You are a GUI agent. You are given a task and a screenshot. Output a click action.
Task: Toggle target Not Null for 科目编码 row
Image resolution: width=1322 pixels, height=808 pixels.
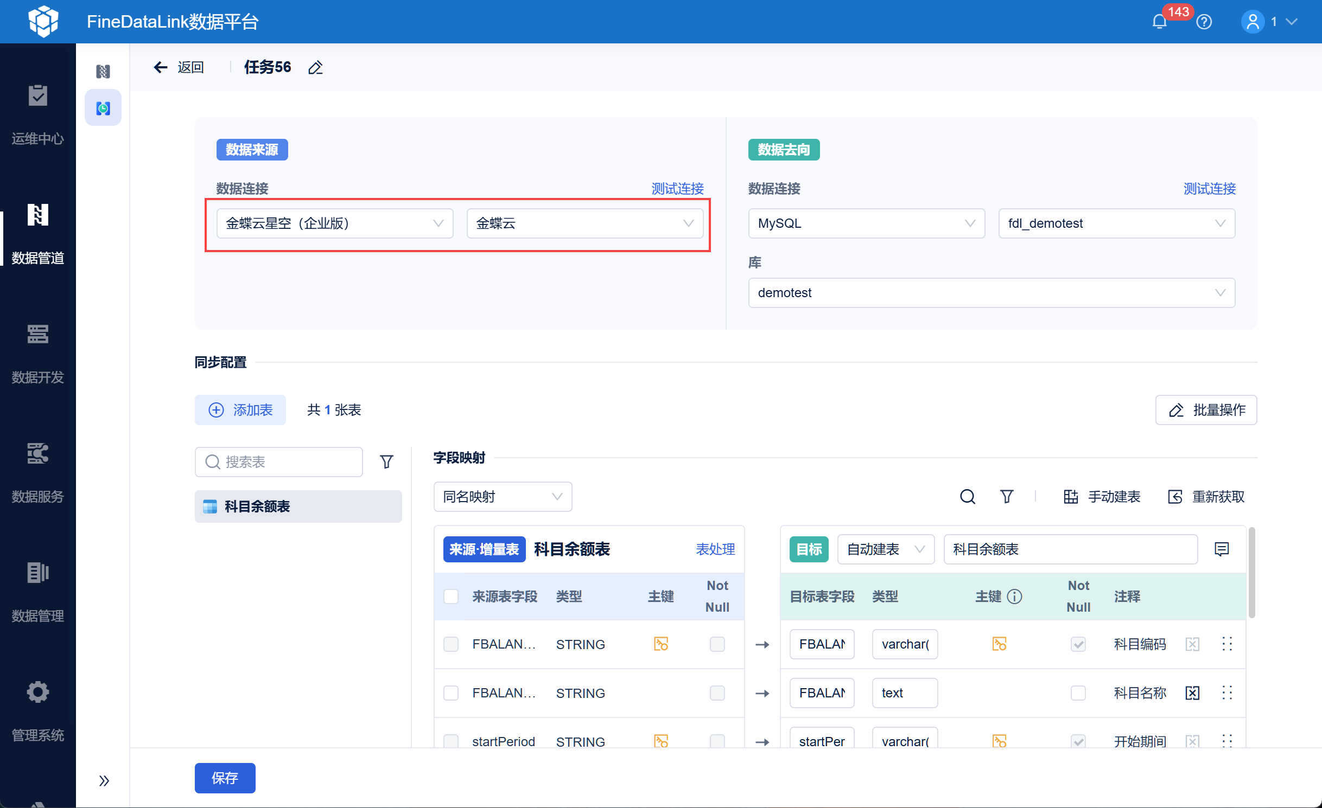click(x=1078, y=644)
